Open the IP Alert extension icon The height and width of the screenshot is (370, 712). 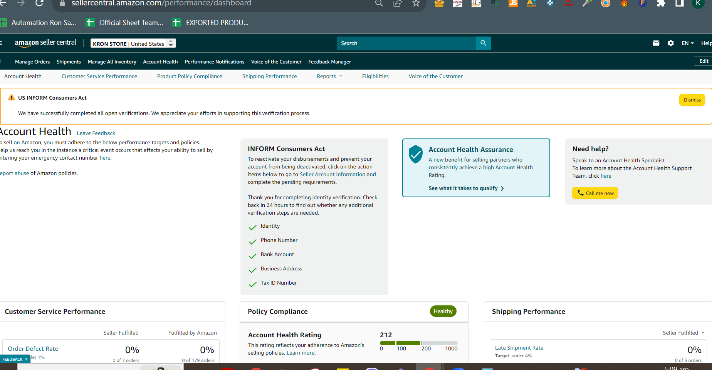(569, 3)
